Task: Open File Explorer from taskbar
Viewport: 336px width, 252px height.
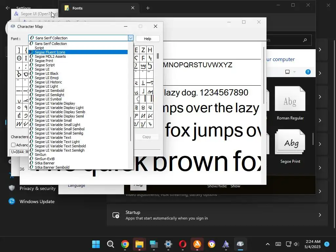Action: click(x=139, y=244)
